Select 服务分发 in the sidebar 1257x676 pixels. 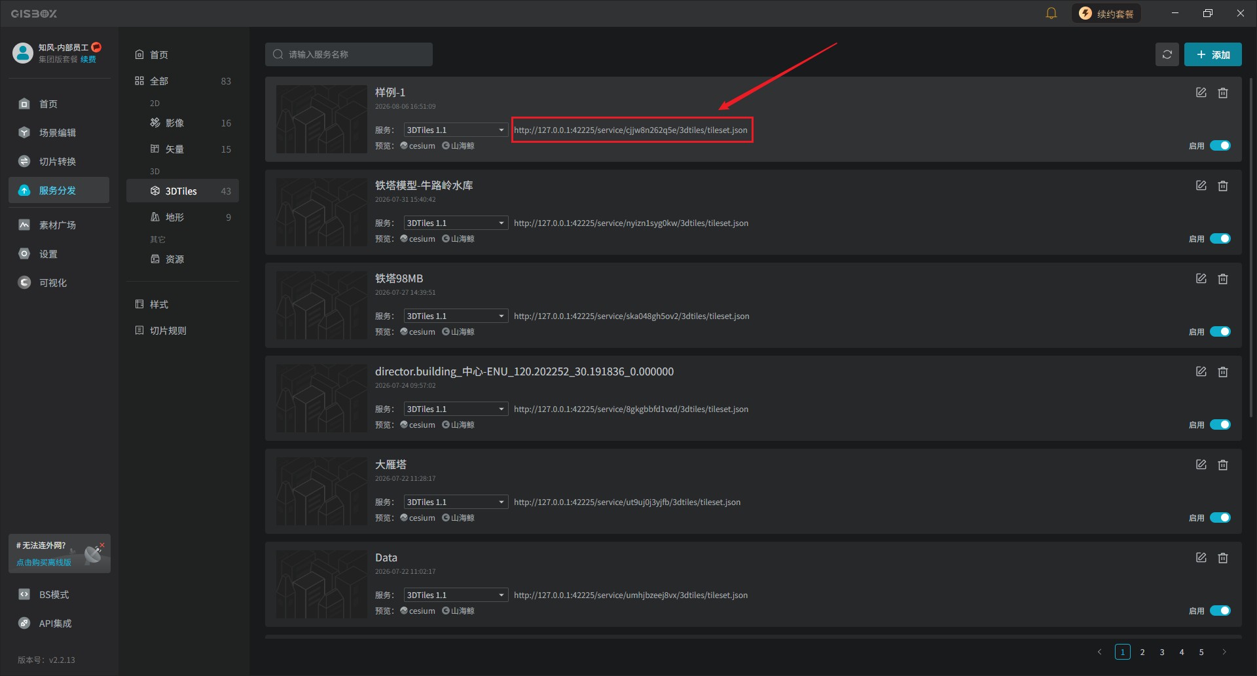[59, 191]
